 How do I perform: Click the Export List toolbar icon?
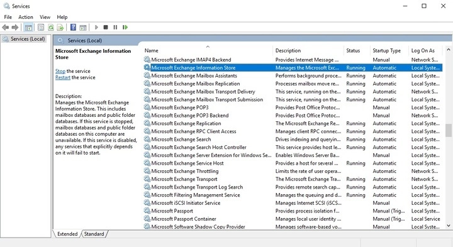click(x=60, y=28)
